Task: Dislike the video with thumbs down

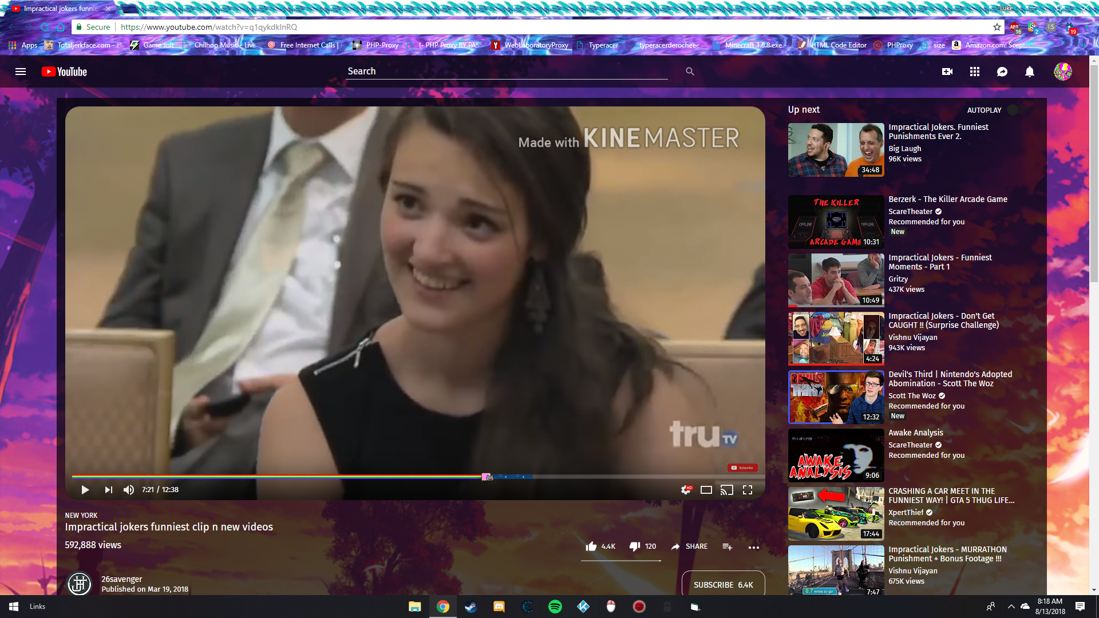Action: [x=635, y=546]
